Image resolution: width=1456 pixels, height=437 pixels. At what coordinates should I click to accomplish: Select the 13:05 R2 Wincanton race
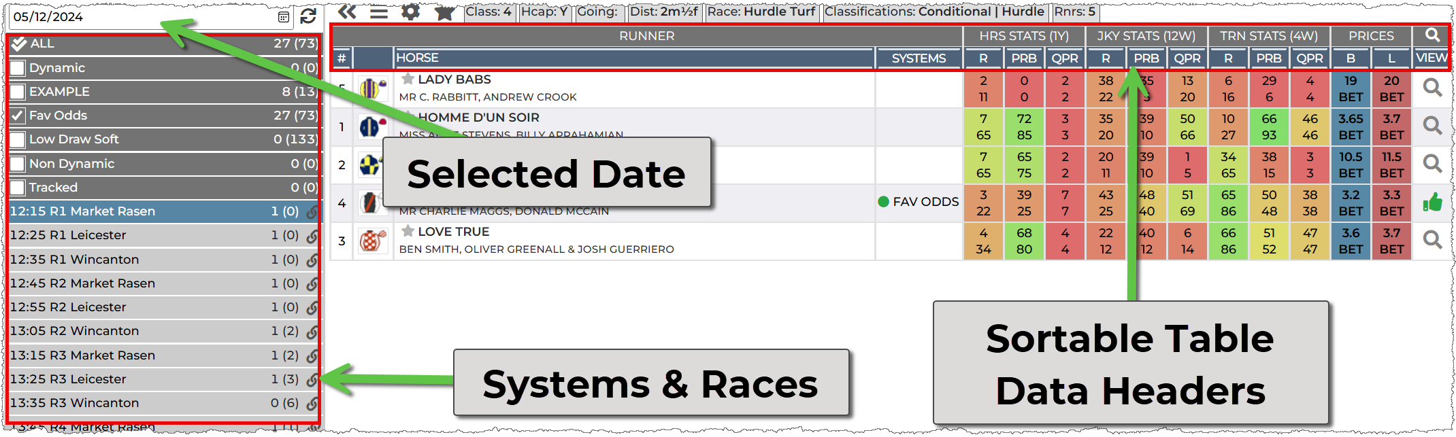pyautogui.click(x=163, y=331)
